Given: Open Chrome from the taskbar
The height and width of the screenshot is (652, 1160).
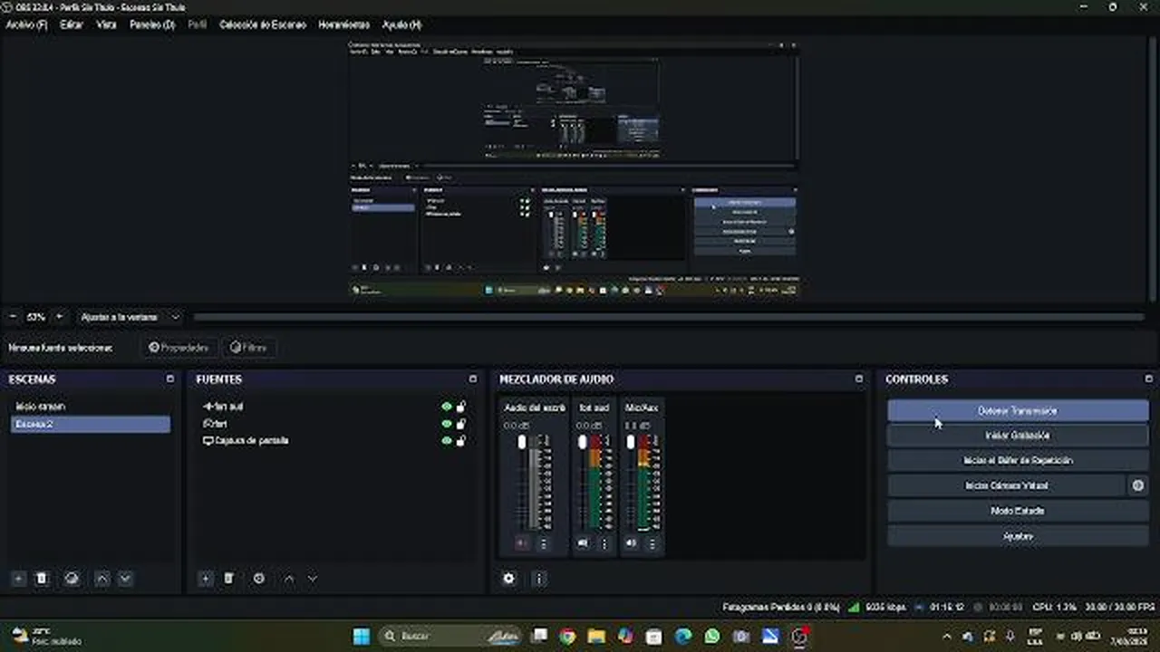Looking at the screenshot, I should click(567, 636).
